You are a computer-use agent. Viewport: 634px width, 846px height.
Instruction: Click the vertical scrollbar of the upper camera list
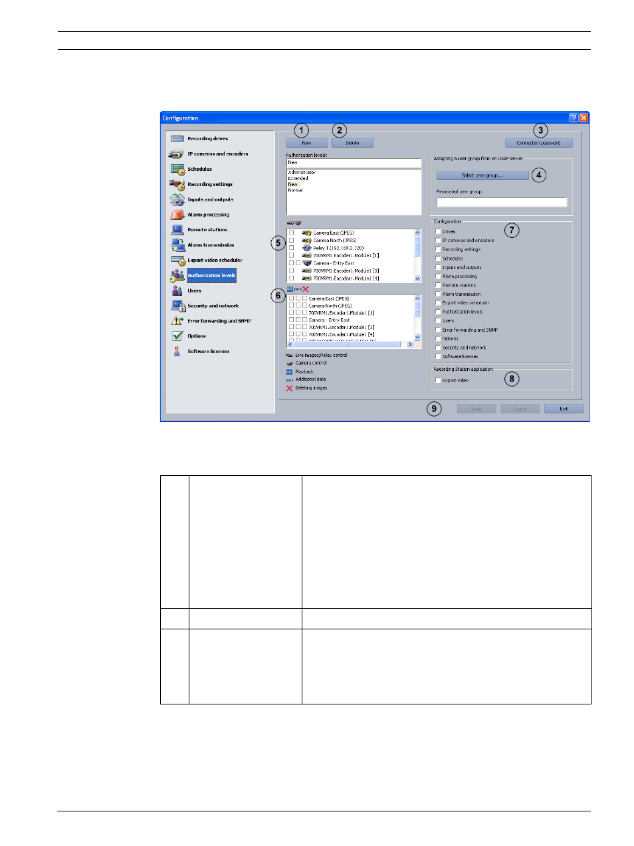(x=417, y=256)
